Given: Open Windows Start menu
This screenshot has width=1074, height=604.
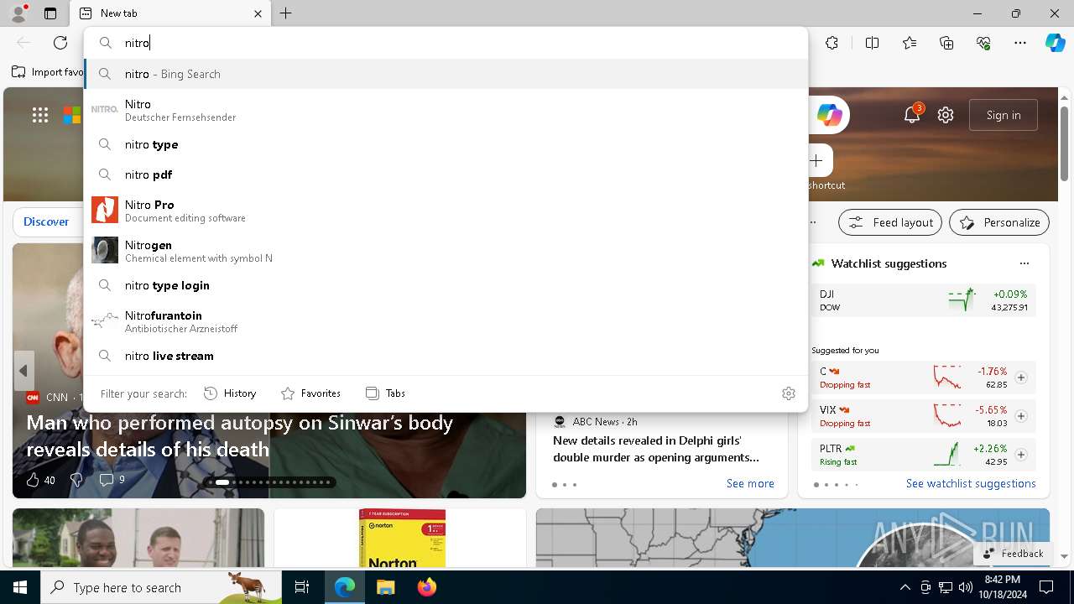Looking at the screenshot, I should (20, 587).
